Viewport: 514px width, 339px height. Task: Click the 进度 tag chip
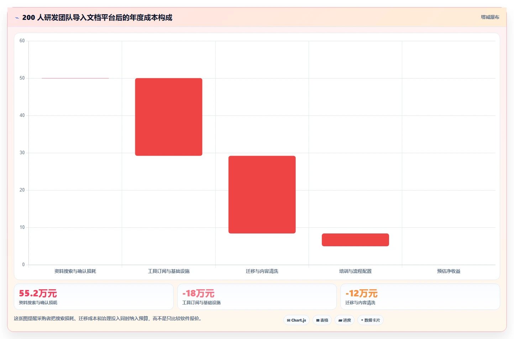point(345,320)
